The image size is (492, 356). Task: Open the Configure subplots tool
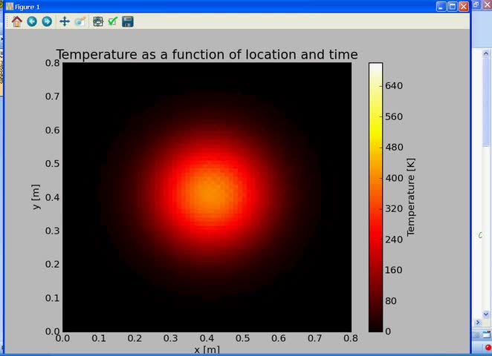(x=98, y=22)
